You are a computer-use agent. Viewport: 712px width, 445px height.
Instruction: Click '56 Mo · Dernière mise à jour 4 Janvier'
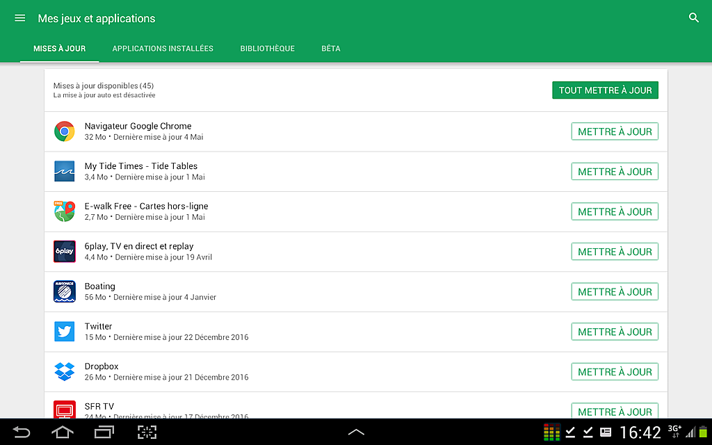[150, 297]
